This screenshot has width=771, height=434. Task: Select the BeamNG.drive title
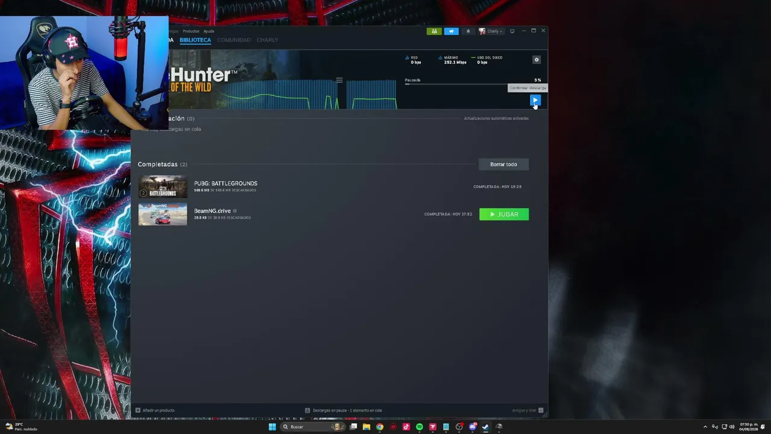(213, 211)
